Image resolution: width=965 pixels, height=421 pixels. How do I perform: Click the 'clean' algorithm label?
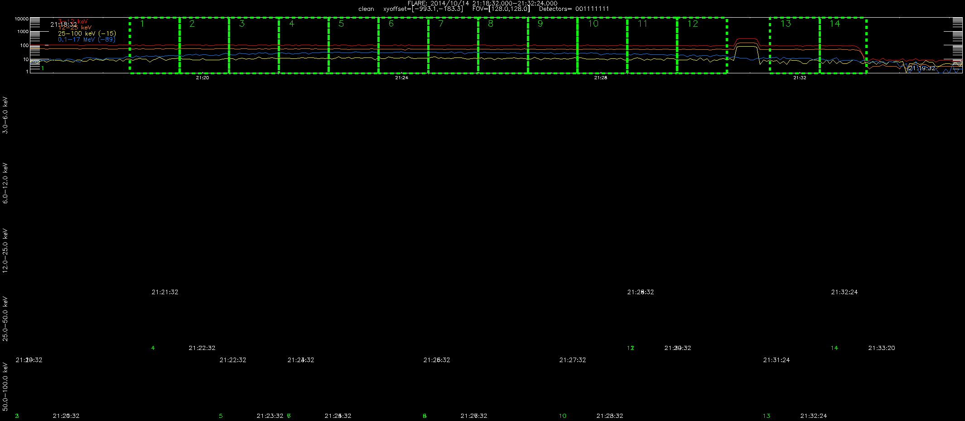366,9
